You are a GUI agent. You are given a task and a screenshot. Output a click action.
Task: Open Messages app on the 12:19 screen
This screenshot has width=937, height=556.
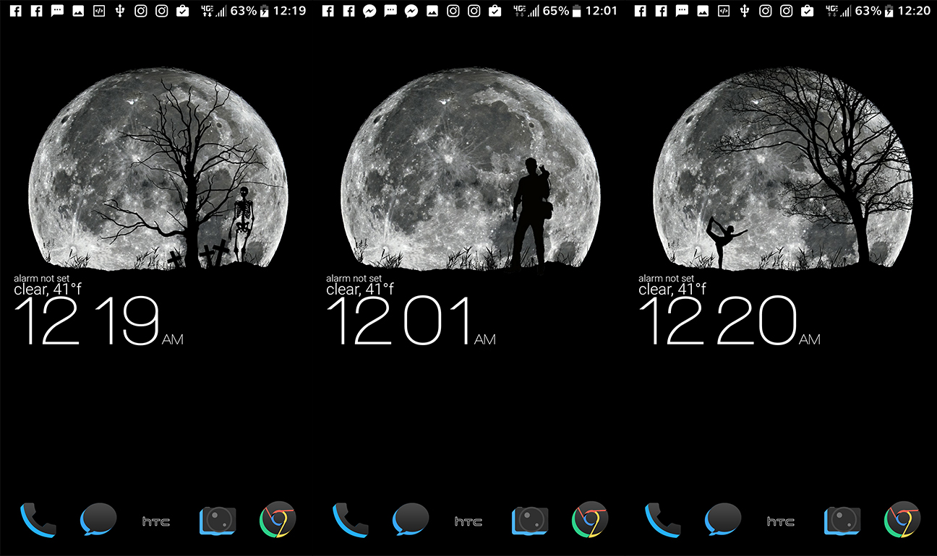98,521
